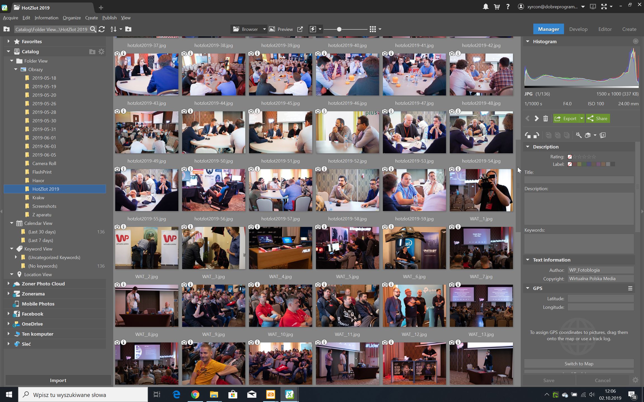Collapse the Obrazy folder tree
The image size is (644, 402).
(16, 70)
